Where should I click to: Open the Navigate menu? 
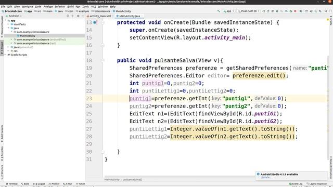pos(28,7)
